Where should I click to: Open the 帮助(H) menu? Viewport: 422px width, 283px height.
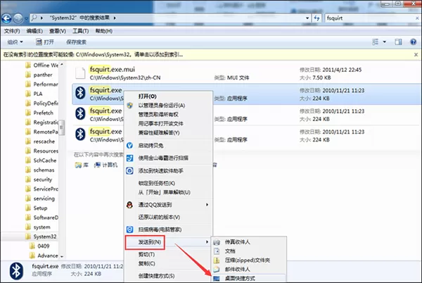coord(104,31)
